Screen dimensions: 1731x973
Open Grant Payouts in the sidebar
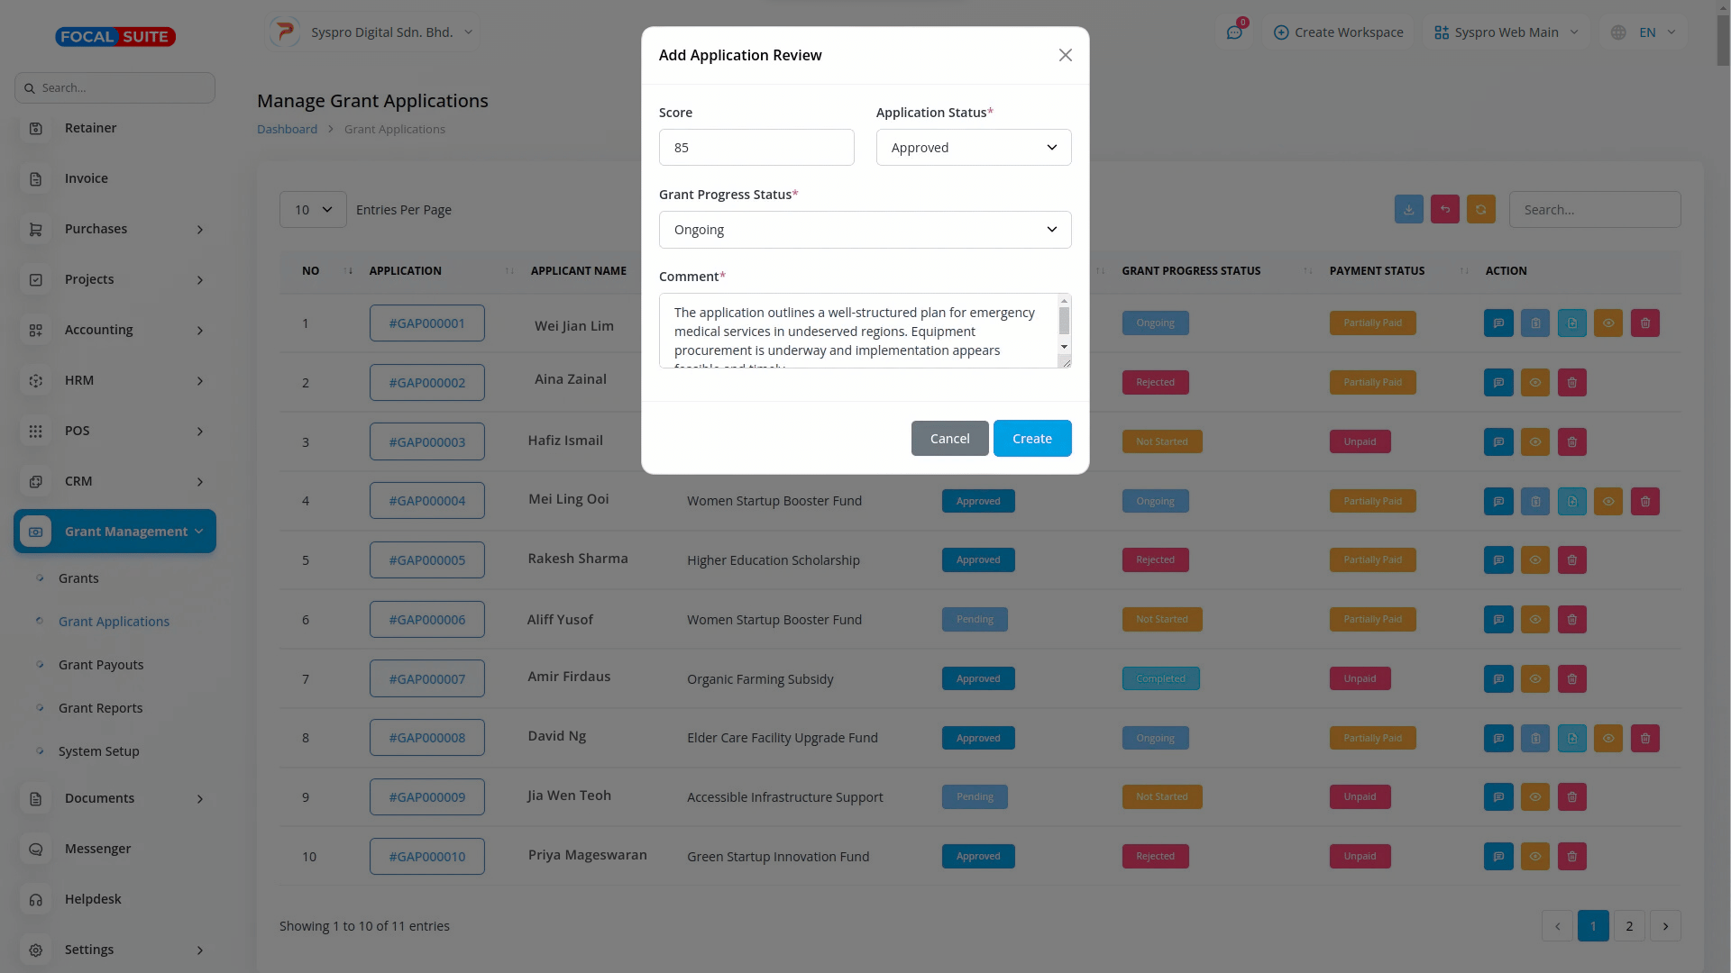[101, 665]
